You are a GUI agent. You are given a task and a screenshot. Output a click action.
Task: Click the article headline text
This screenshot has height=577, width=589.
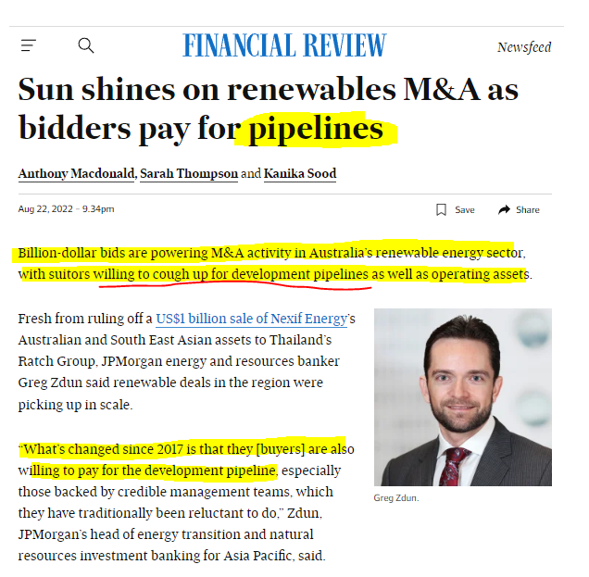[x=269, y=109]
